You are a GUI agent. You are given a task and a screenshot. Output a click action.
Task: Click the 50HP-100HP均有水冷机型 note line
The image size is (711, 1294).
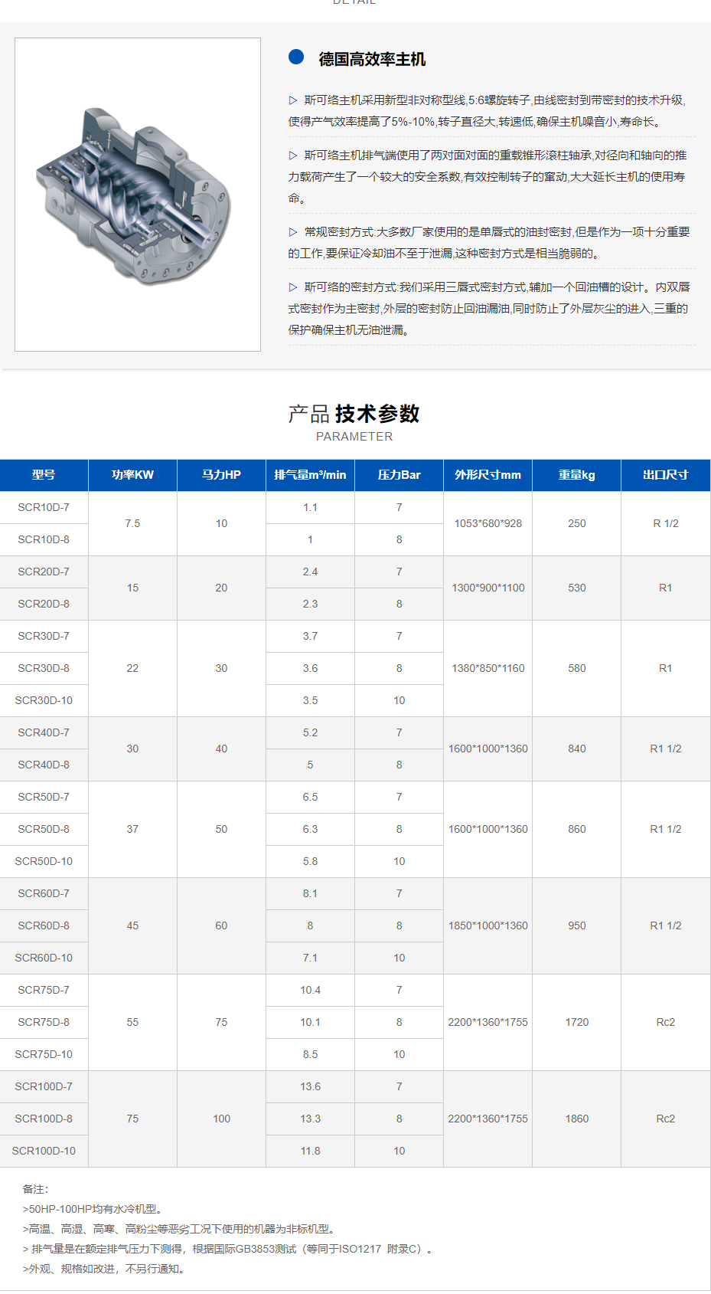click(93, 1209)
